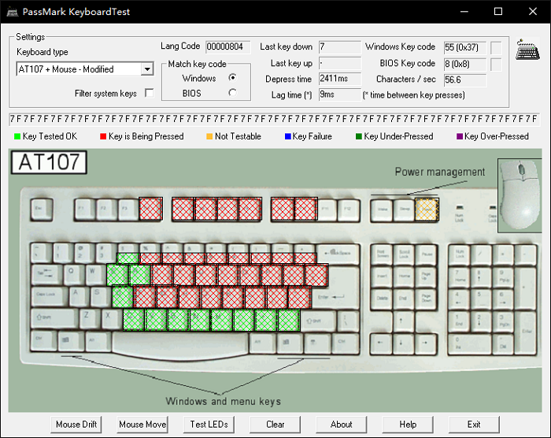The image size is (551, 438).
Task: Click the Wake power management key
Action: click(382, 210)
